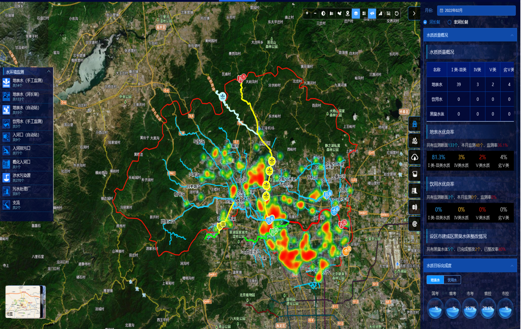Collapse the 水环境监测 panel
This screenshot has width=522, height=329.
pyautogui.click(x=49, y=72)
